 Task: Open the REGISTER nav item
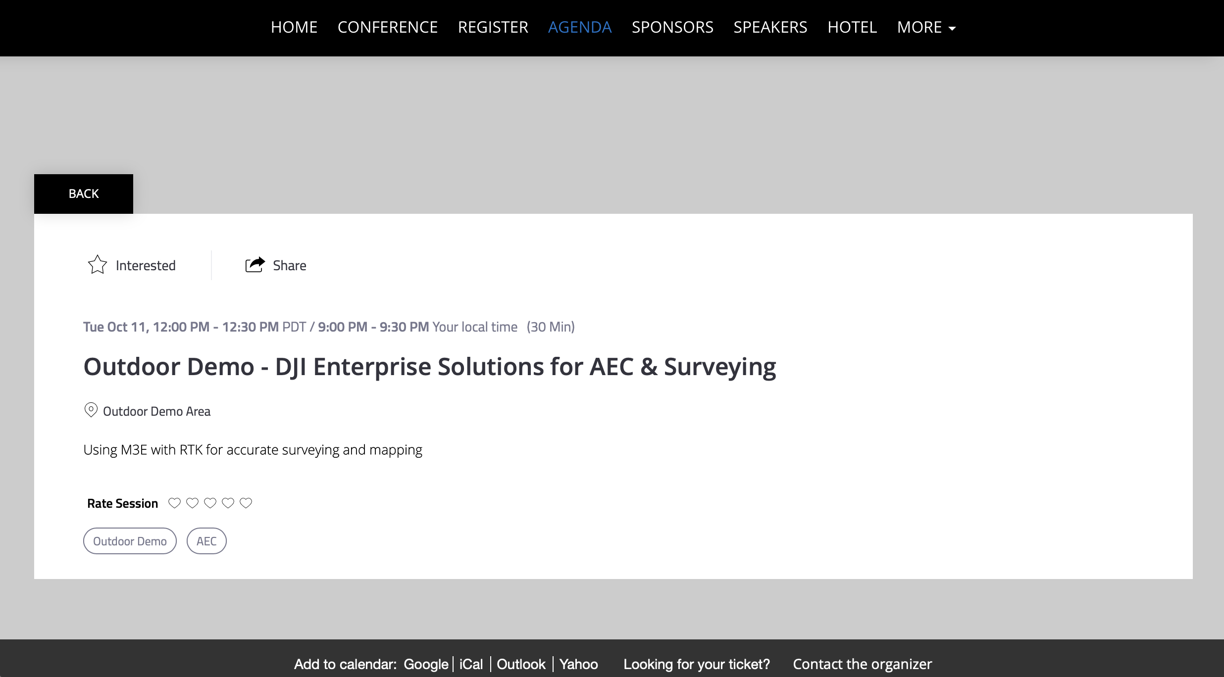pos(493,27)
